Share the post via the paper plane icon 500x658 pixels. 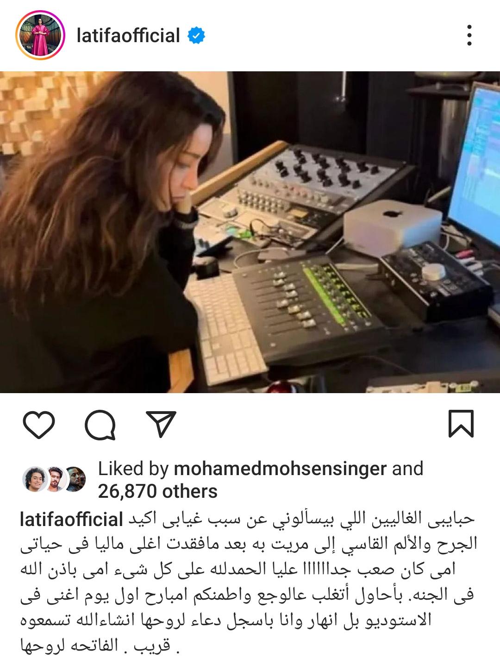coord(161,424)
